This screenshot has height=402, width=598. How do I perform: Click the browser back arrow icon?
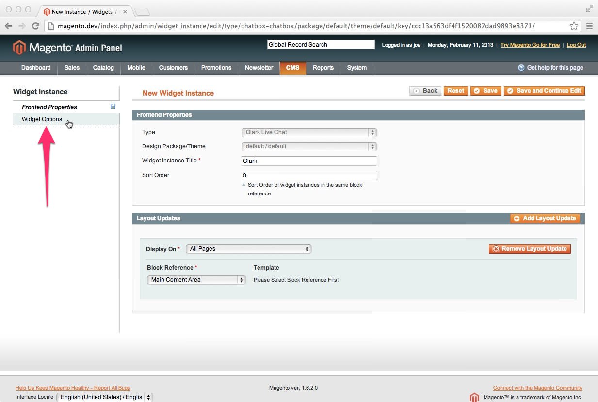[x=9, y=26]
